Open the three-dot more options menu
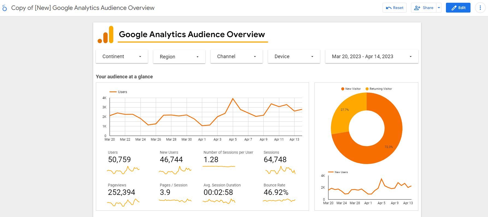 (480, 8)
